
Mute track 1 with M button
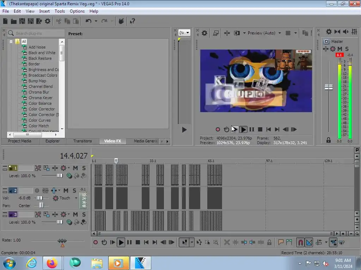[75, 168]
